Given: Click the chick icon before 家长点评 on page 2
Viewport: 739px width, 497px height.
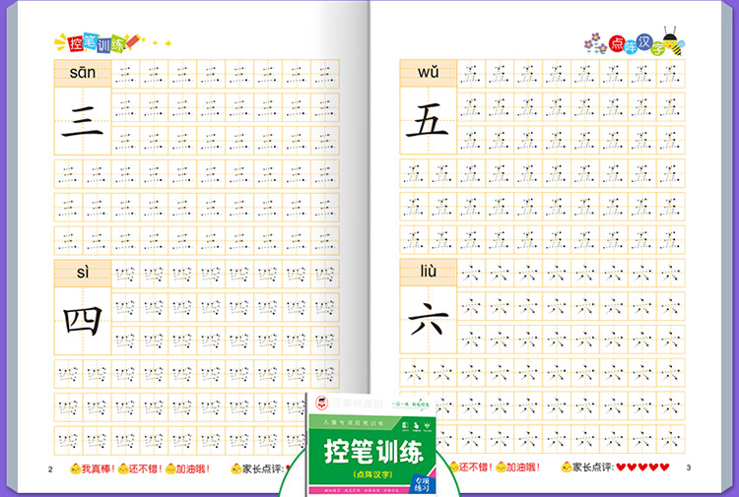Looking at the screenshot, I should (x=236, y=468).
